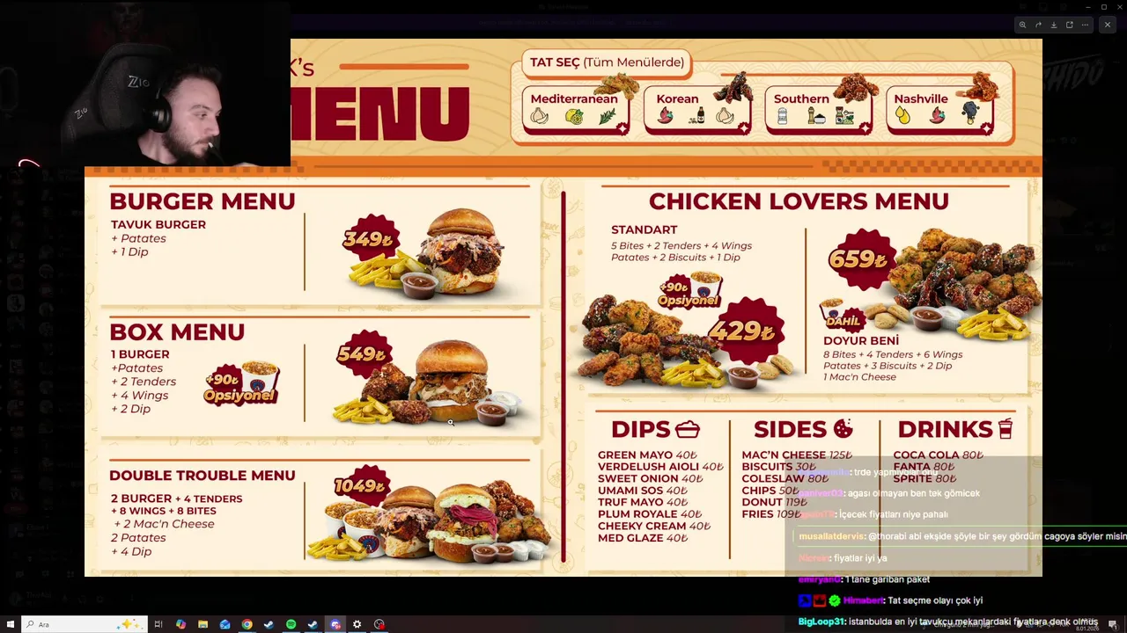This screenshot has height=633, width=1127.
Task: Close the image viewer with the X button
Action: [1108, 25]
